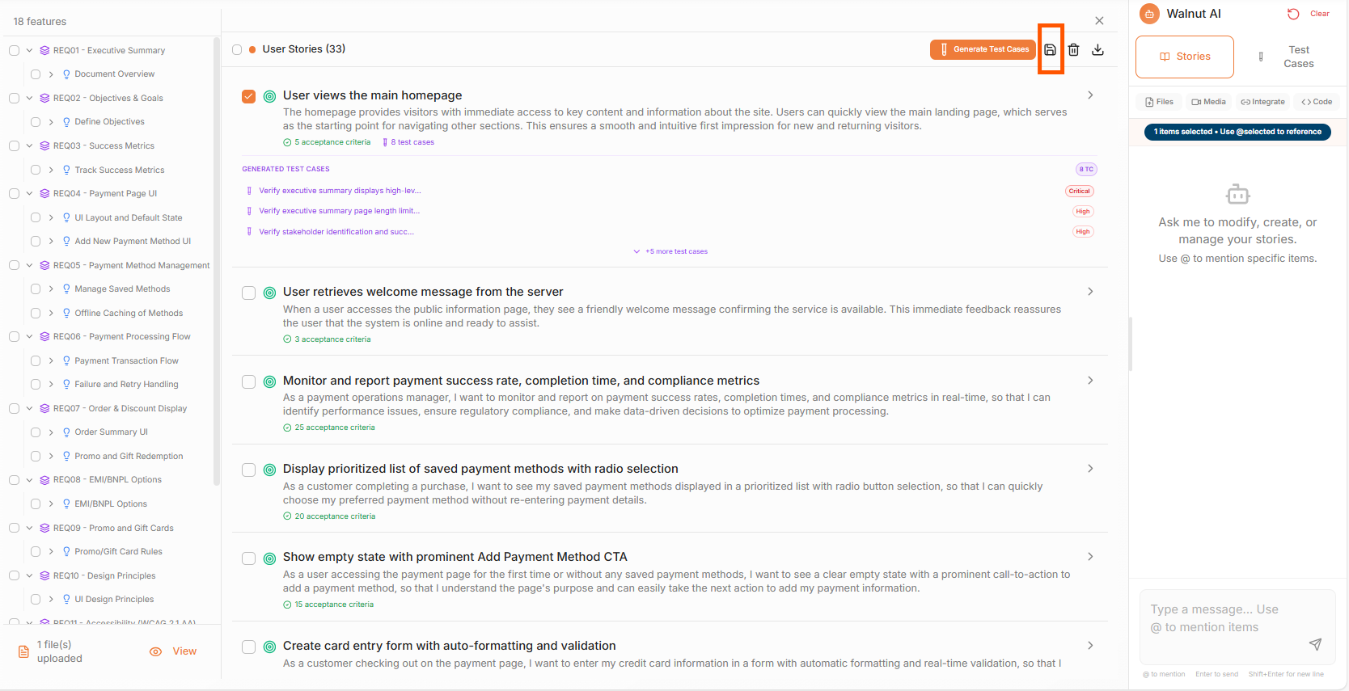Screen dimensions: 1349x691
Task: Click the Code option in Walnut AI
Action: click(x=1317, y=102)
